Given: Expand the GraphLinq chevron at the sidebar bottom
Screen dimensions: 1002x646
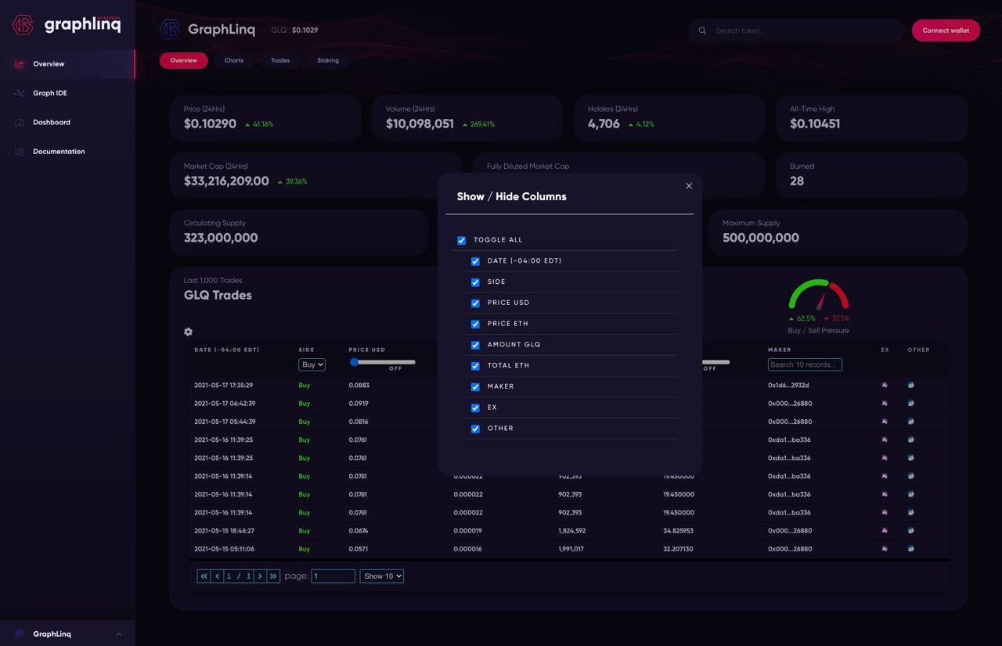Looking at the screenshot, I should pos(119,634).
